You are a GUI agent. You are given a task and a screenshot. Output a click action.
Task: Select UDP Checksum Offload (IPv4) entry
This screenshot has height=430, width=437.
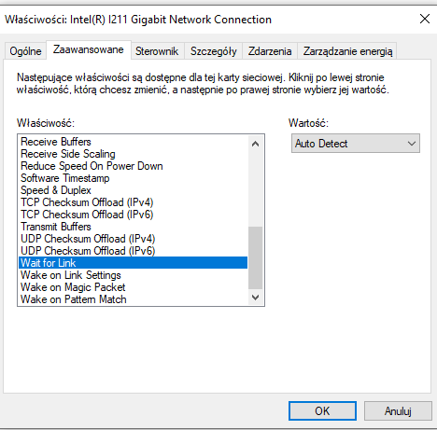[x=134, y=239]
